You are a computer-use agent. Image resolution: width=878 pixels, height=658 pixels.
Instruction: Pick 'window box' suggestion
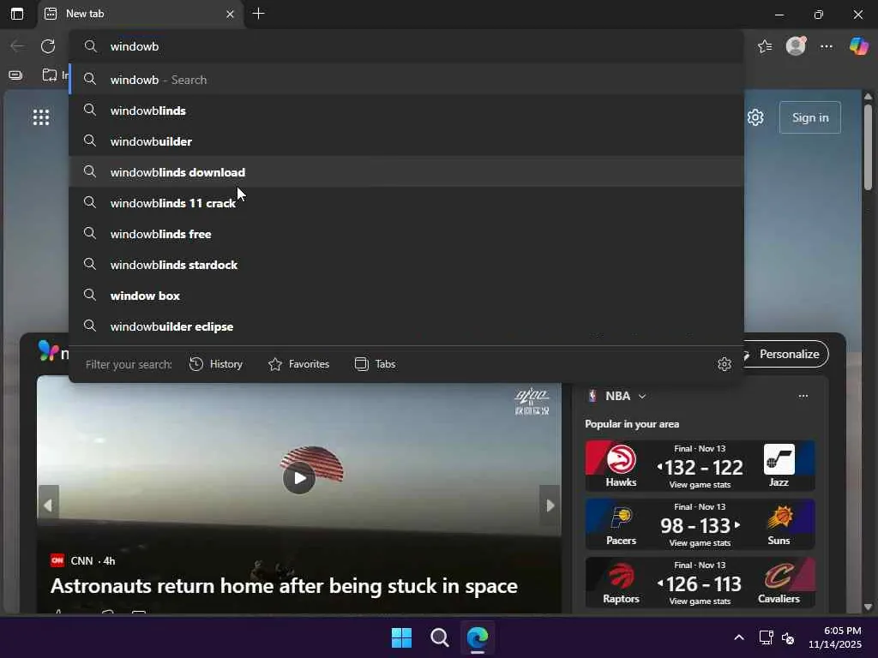pos(406,295)
